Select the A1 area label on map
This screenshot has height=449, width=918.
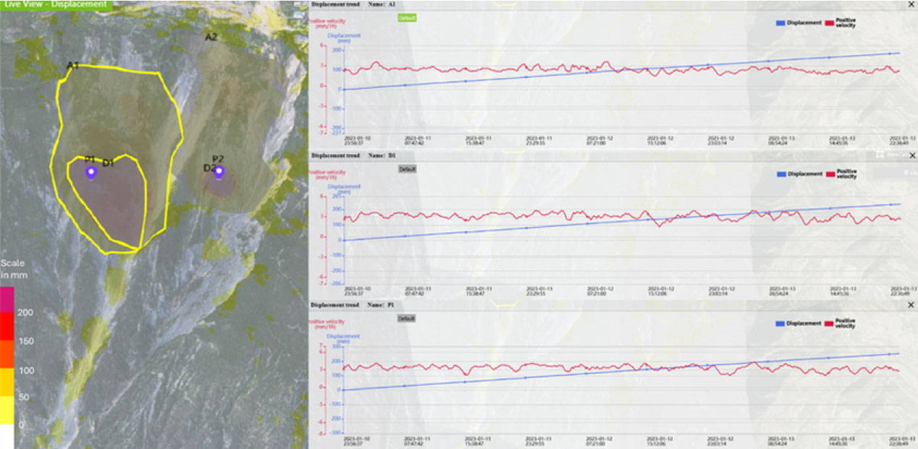pyautogui.click(x=72, y=66)
